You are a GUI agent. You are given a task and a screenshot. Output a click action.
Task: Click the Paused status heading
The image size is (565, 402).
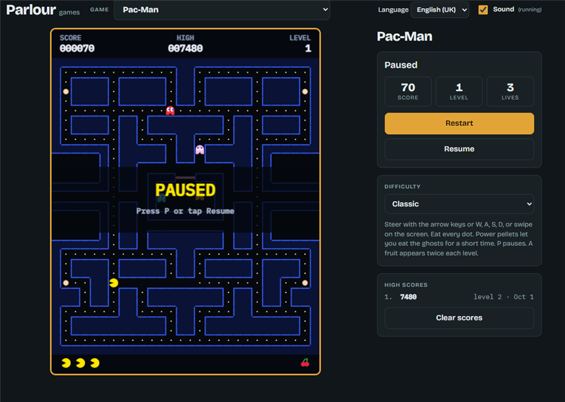click(x=401, y=65)
